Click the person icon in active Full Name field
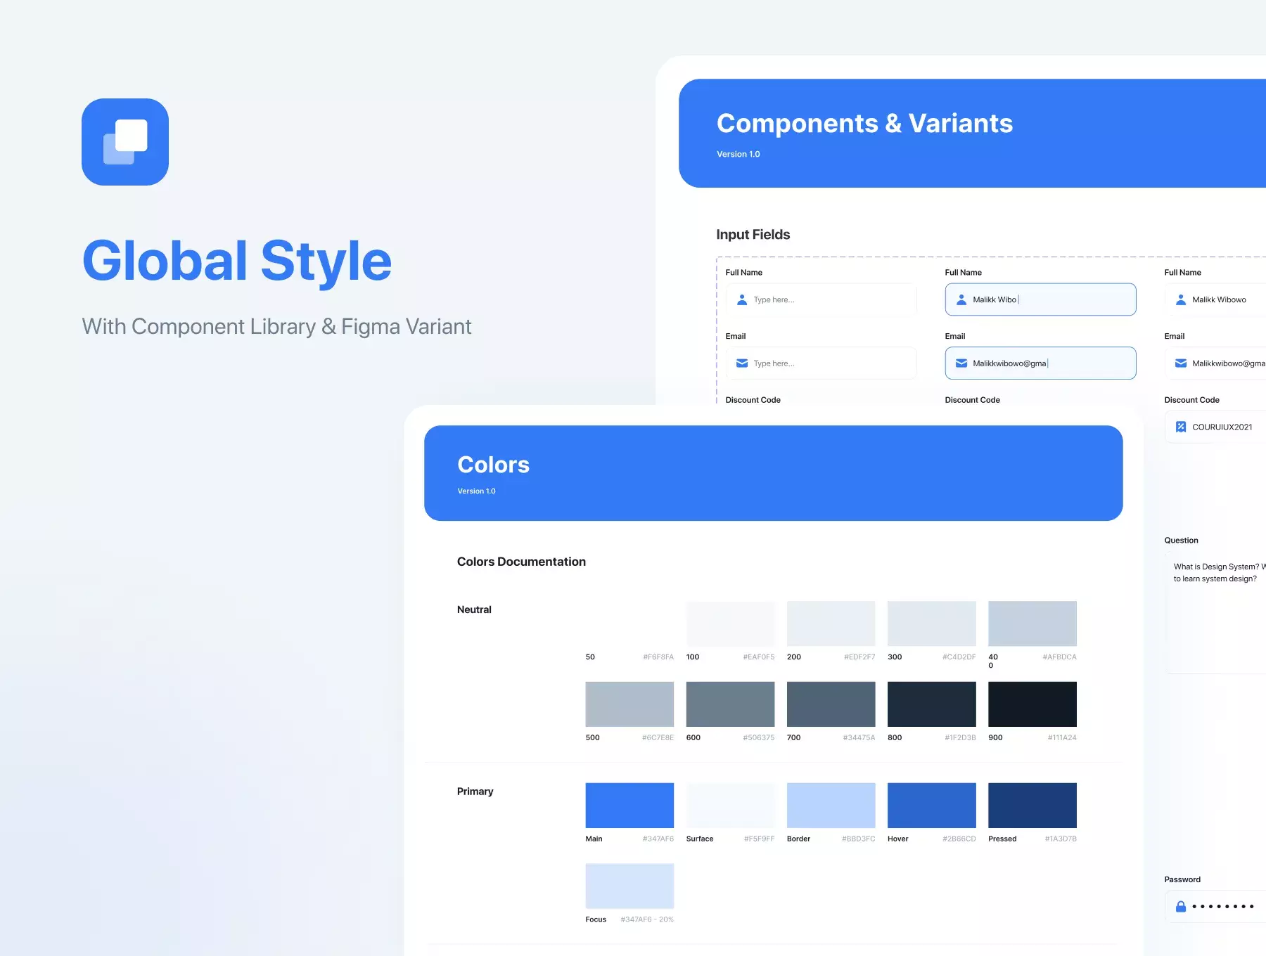This screenshot has width=1266, height=956. (961, 299)
